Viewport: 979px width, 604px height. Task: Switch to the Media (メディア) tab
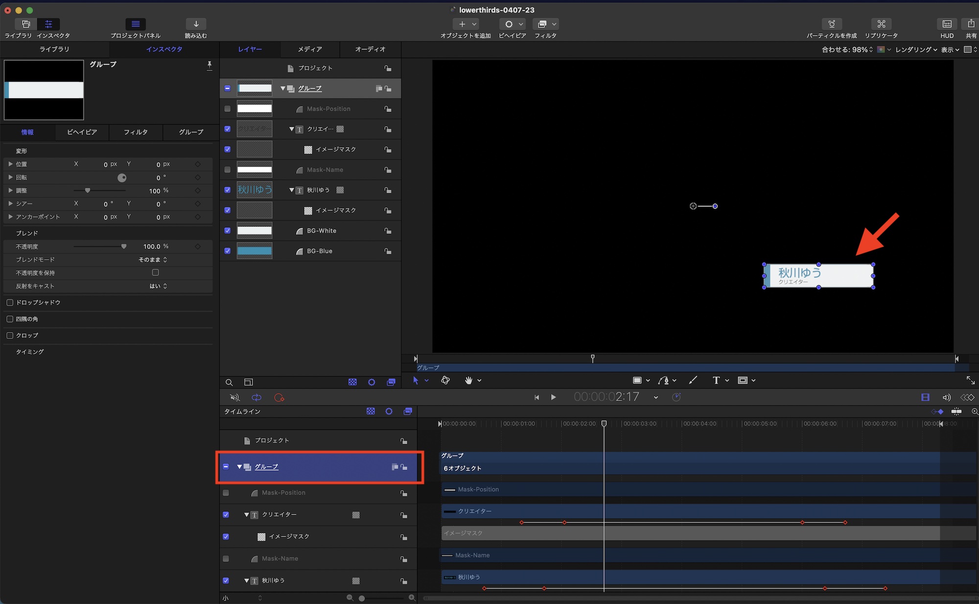point(310,49)
